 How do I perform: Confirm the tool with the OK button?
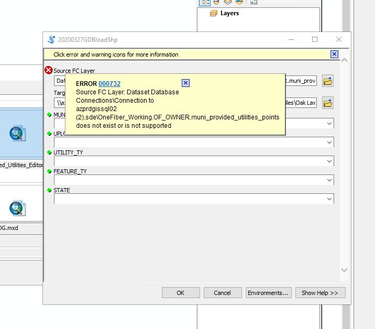click(x=181, y=293)
